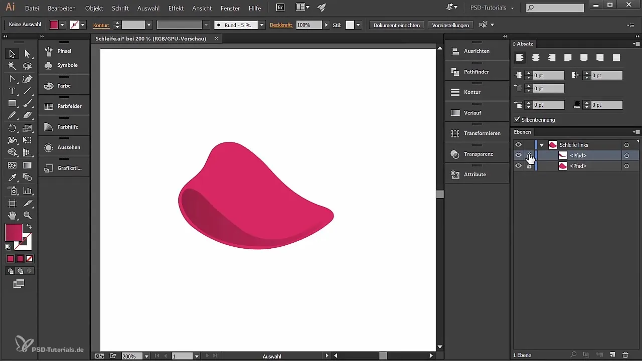Screen dimensions: 642x361
Task: Select the Zoom magnifier tool
Action: coord(28,216)
